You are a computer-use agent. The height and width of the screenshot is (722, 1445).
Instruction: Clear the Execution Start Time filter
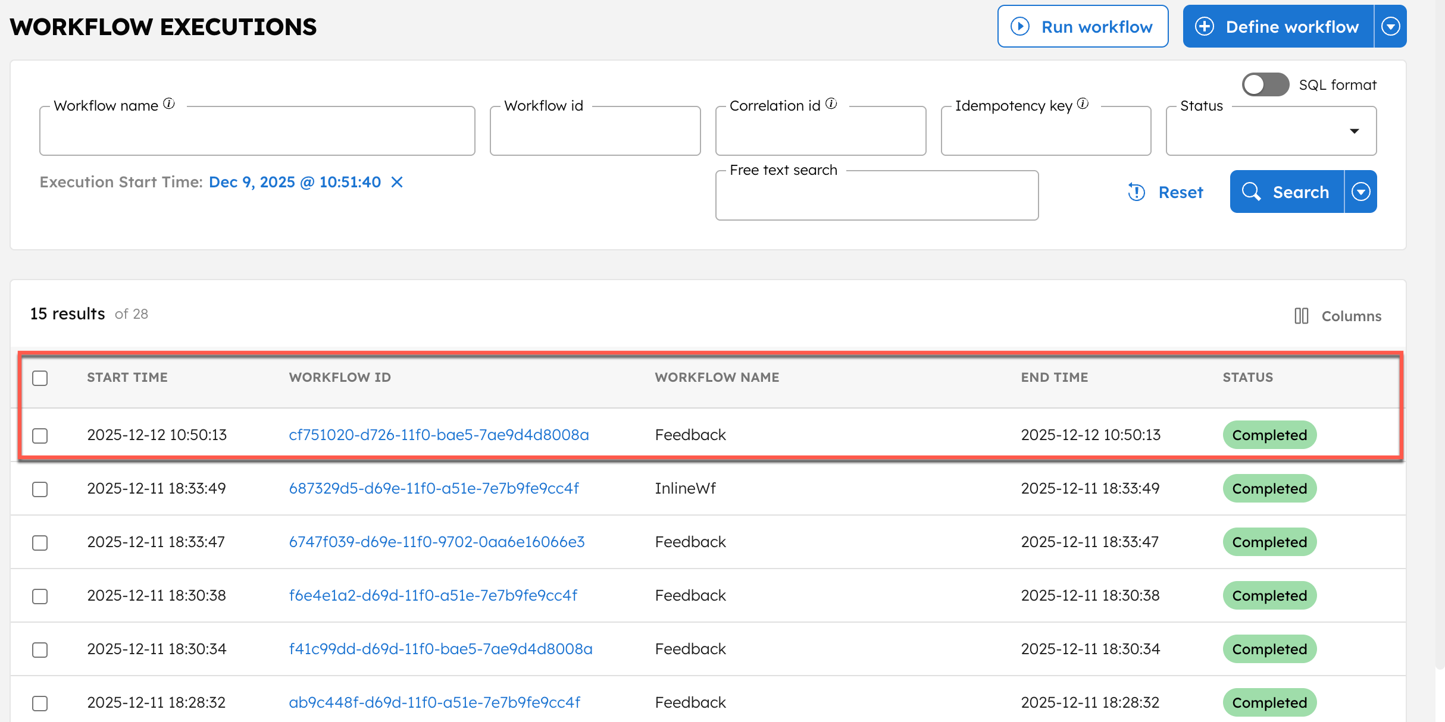click(397, 183)
